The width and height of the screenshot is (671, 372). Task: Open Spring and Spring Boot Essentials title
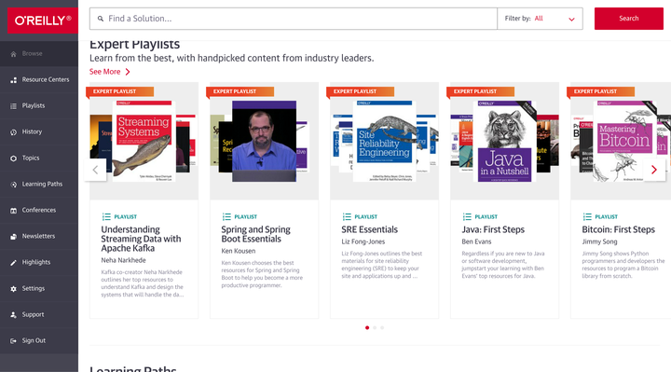(x=255, y=234)
